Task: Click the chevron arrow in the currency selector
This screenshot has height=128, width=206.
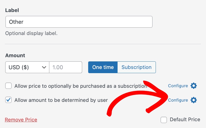Action: 44,67
